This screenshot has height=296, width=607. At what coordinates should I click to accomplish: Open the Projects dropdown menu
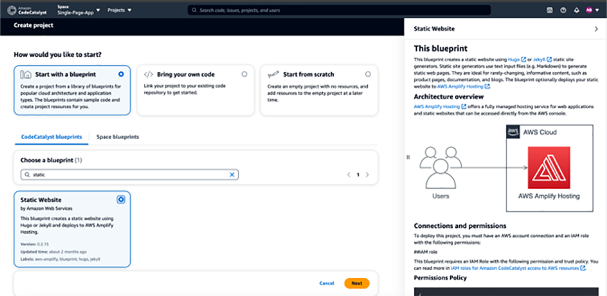119,10
